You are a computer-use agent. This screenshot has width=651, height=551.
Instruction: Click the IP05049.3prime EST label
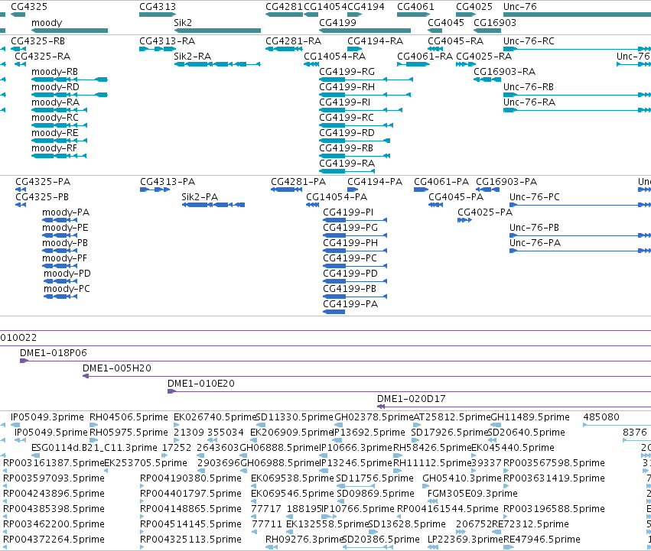pyautogui.click(x=47, y=417)
